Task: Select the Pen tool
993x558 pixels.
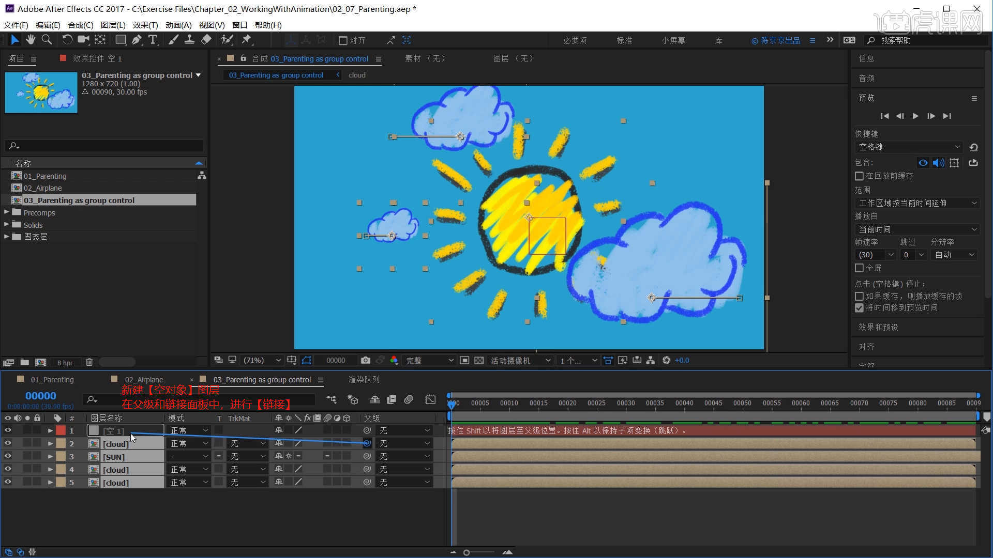Action: tap(137, 40)
